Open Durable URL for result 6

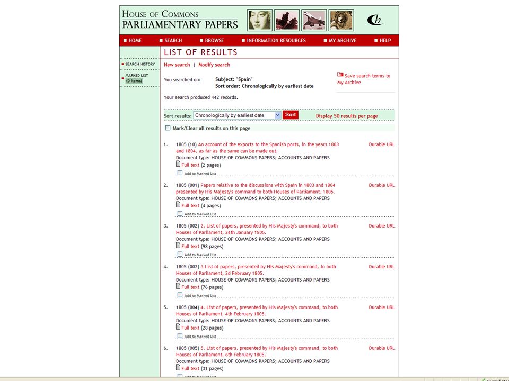tap(382, 348)
